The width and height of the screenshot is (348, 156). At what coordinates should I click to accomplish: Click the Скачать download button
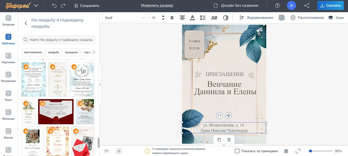[x=330, y=6]
